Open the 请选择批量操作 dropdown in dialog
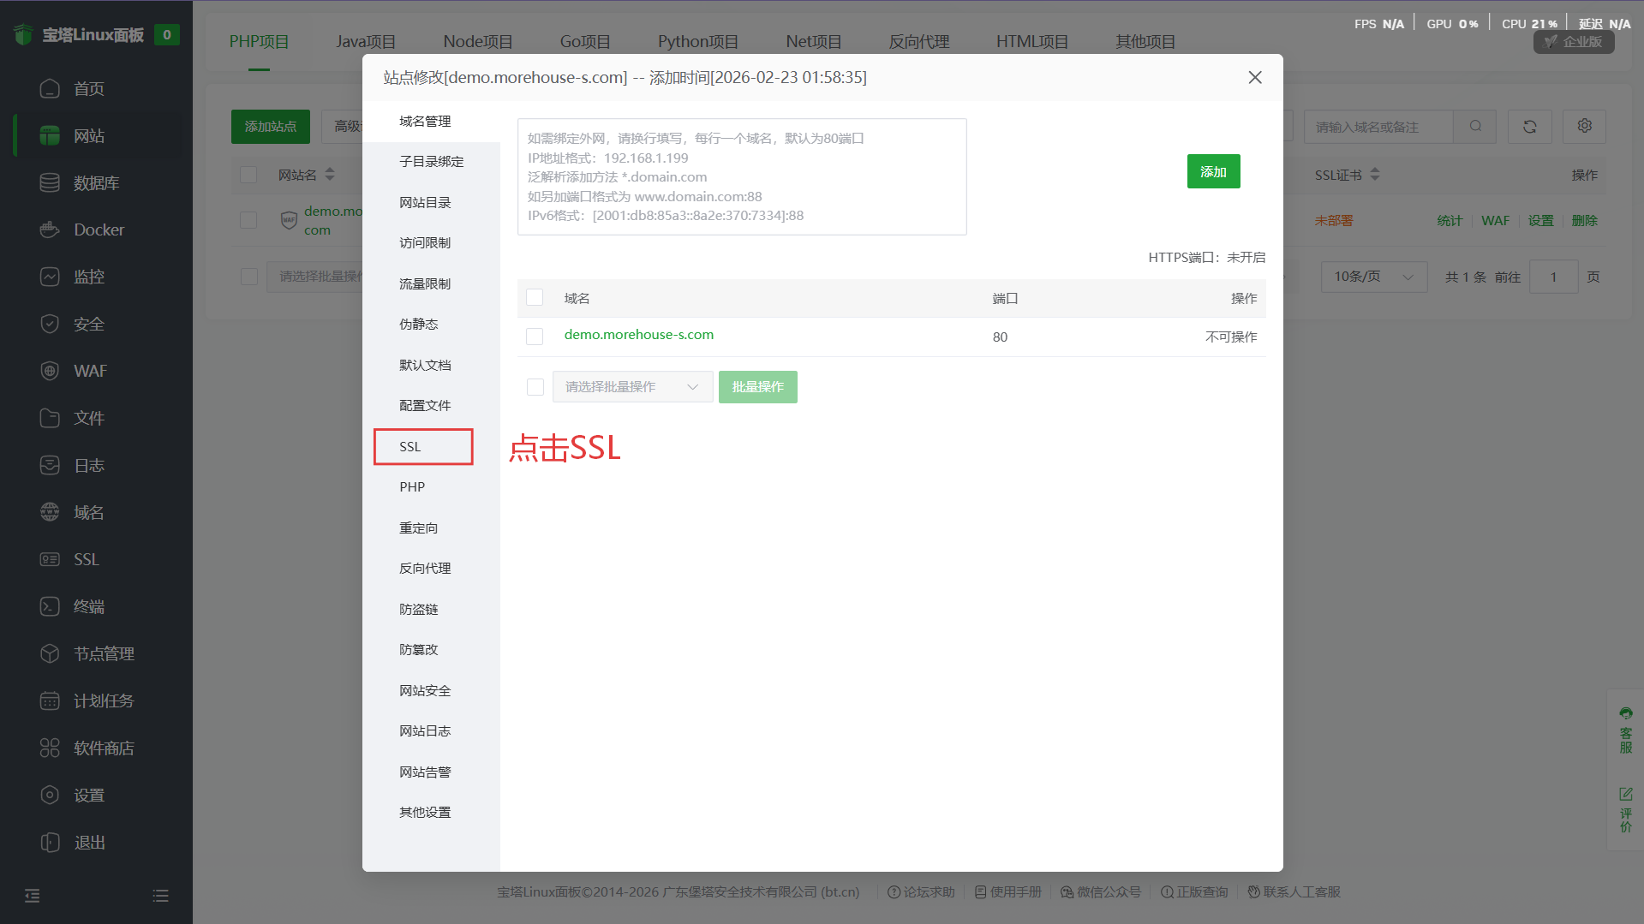This screenshot has height=924, width=1644. coord(632,387)
